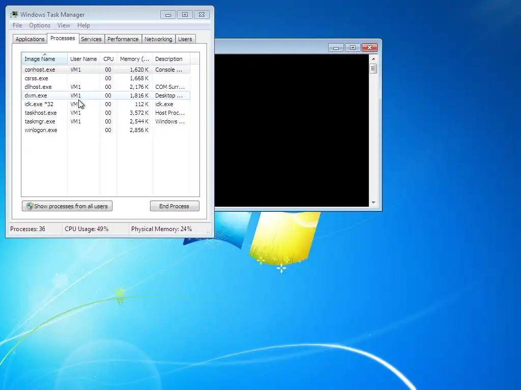Viewport: 521px width, 390px height.
Task: Sort by Image Name column header
Action: 45,59
